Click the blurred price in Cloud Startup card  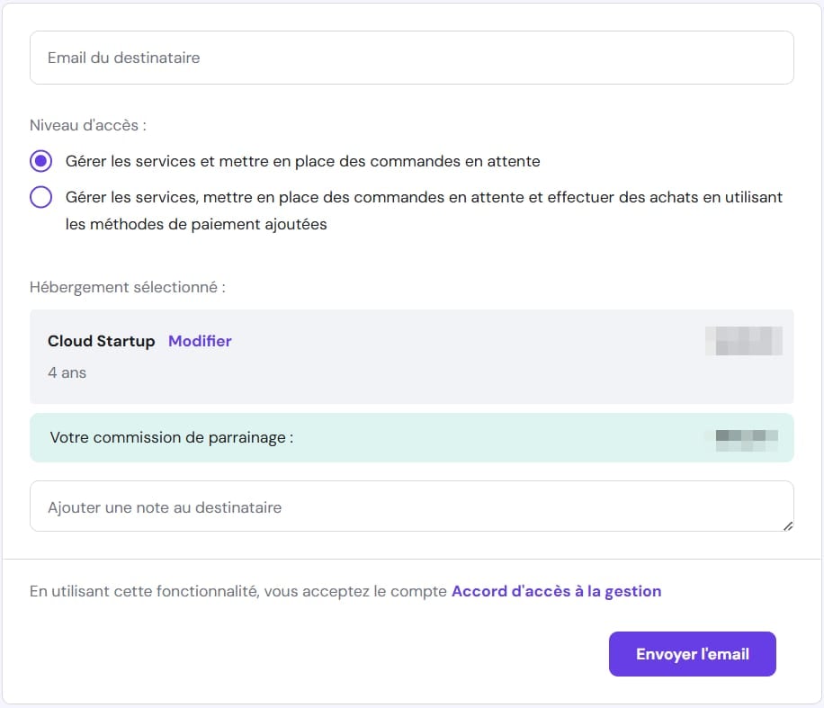pos(743,342)
